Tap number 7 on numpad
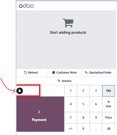The height and width of the screenshot is (135, 117). 71,117
